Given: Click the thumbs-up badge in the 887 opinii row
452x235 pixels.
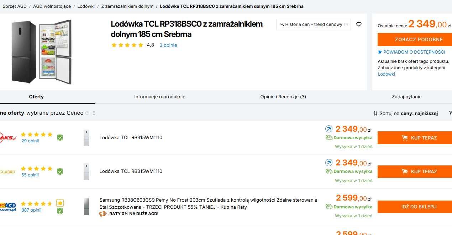Looking at the screenshot, I should pyautogui.click(x=60, y=203).
